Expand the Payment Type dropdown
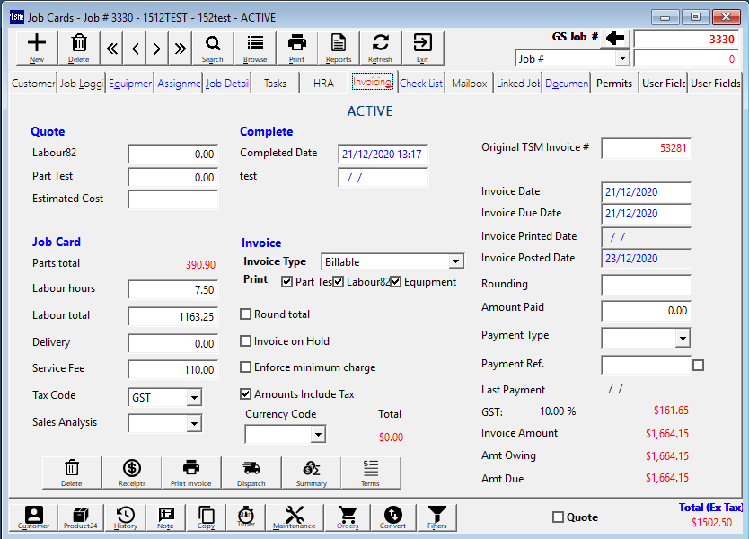 point(682,338)
